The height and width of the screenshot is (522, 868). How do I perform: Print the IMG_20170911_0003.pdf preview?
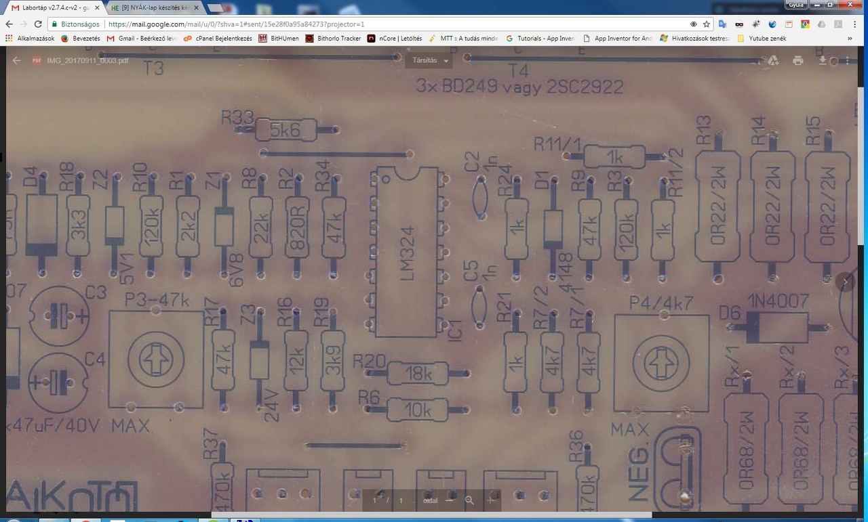pyautogui.click(x=798, y=60)
